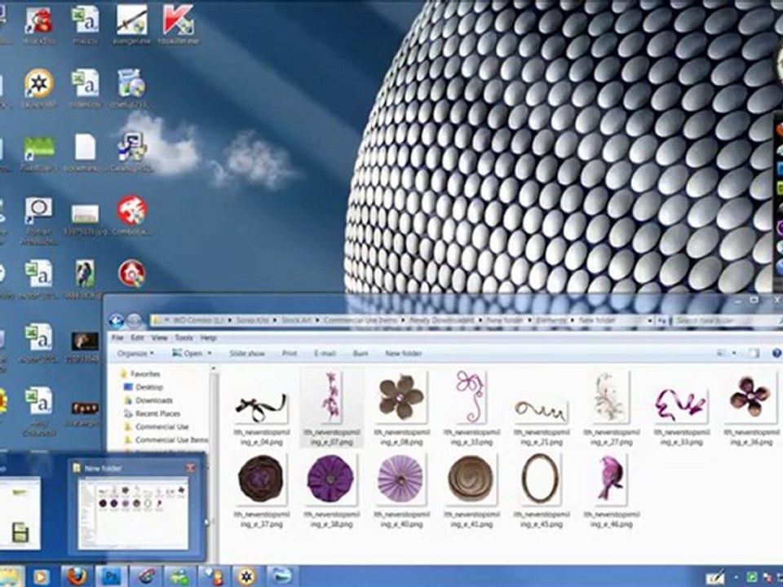Select the black star desktop shortcut
The height and width of the screenshot is (587, 783).
(39, 89)
